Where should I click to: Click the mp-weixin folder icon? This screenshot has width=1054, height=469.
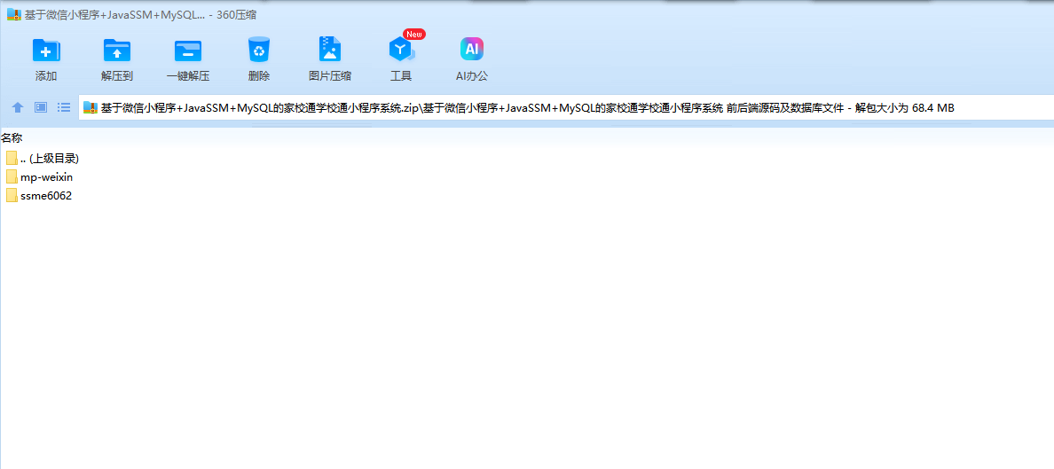pyautogui.click(x=12, y=177)
